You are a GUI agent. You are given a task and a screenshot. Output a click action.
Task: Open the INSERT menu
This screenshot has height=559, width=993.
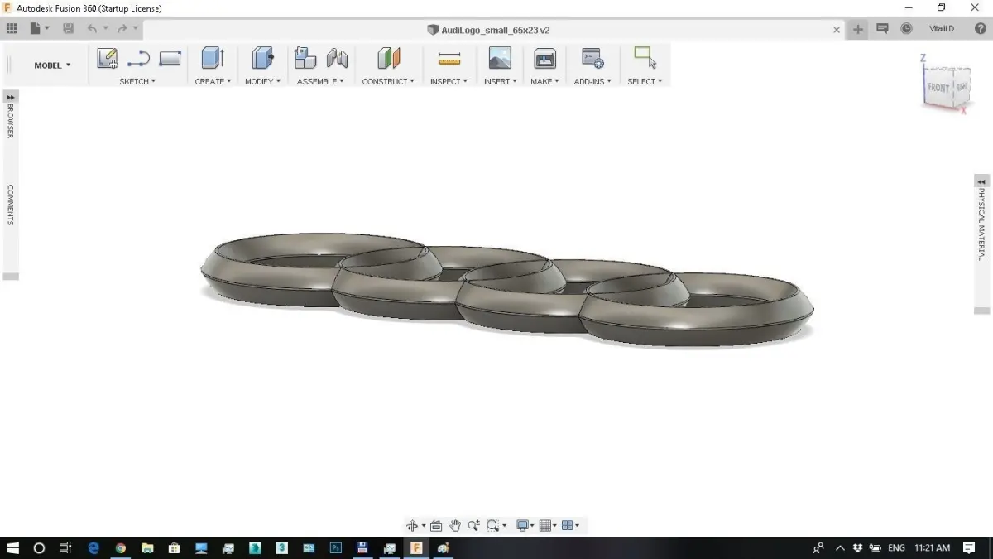coord(500,81)
